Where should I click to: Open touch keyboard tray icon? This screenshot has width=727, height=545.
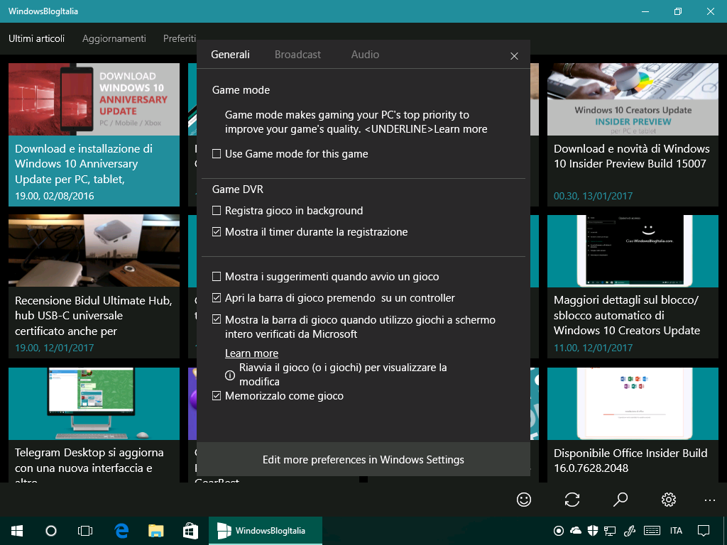[652, 531]
